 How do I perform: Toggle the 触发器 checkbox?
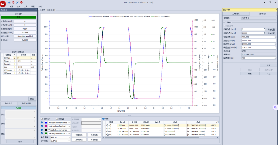click(x=57, y=119)
